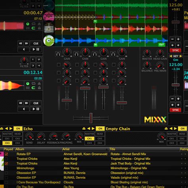Screen dimensions: 188x188
Task: Rewind the deck showing 00:00.47
Action: (x=21, y=43)
